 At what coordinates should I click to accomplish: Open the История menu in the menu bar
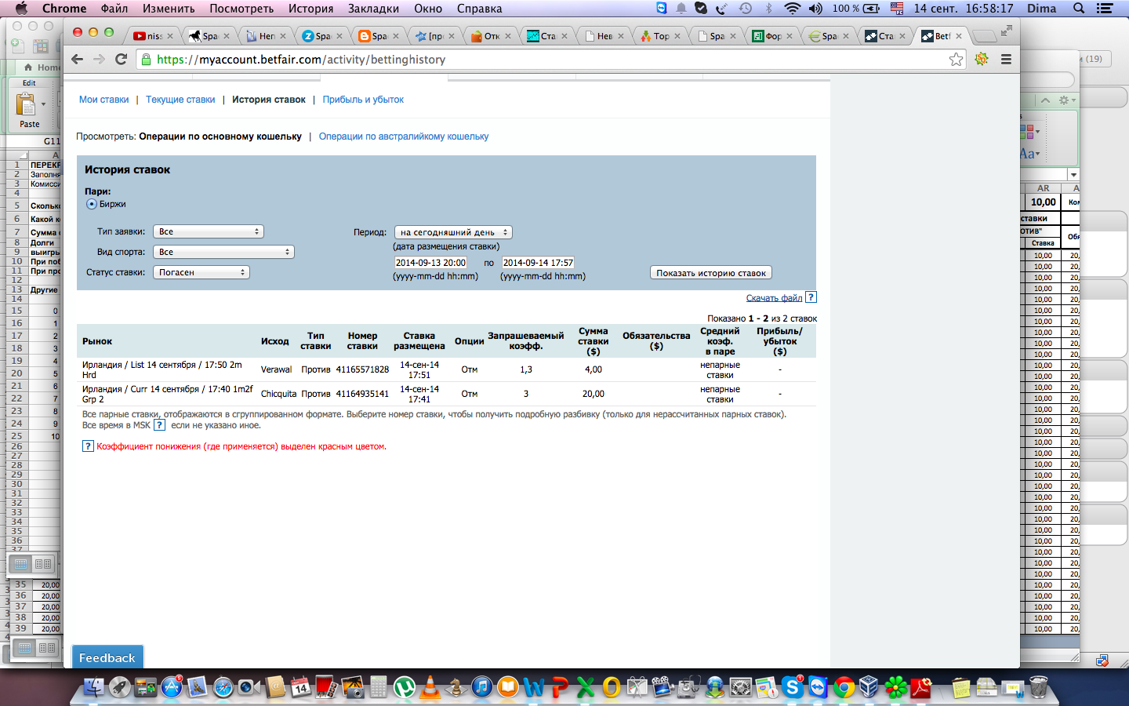pos(310,9)
